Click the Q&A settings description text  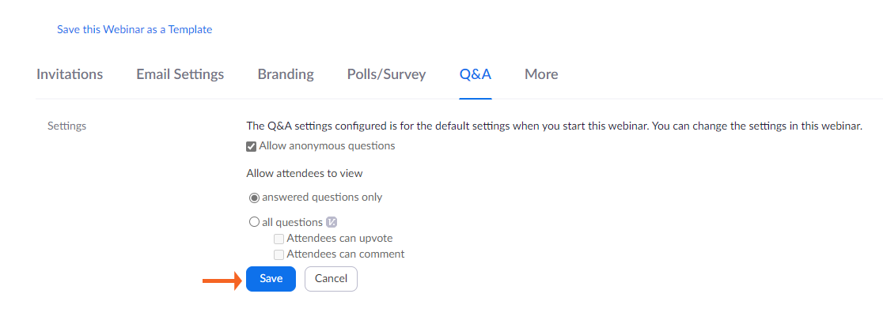click(554, 126)
